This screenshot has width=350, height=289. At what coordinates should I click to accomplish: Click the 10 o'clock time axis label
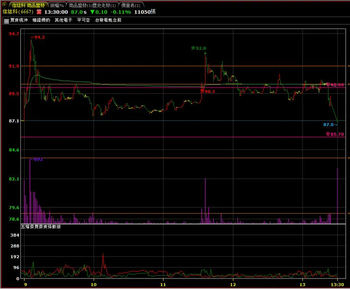point(94,285)
